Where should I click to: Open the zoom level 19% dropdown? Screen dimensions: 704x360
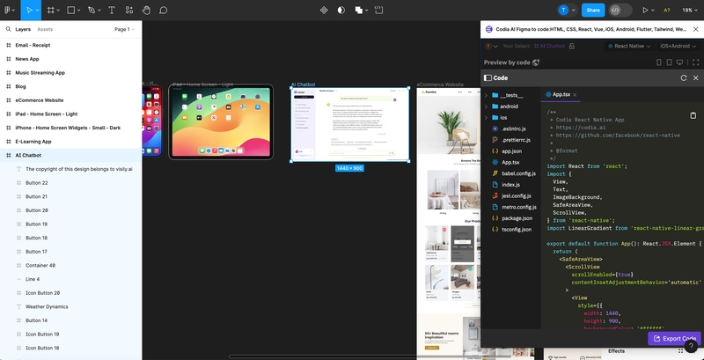pos(689,10)
